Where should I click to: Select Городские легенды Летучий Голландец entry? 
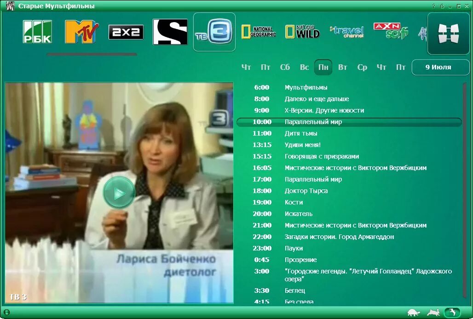[x=349, y=275]
